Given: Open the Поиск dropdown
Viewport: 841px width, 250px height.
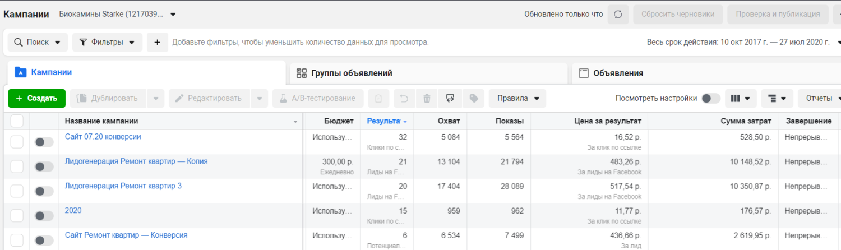Looking at the screenshot, I should click(x=38, y=42).
